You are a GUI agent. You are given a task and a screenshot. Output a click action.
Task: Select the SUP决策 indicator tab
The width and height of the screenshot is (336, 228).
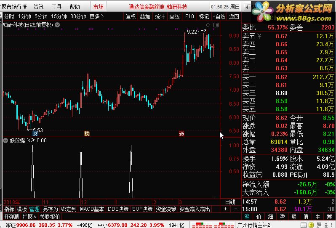click(x=142, y=209)
